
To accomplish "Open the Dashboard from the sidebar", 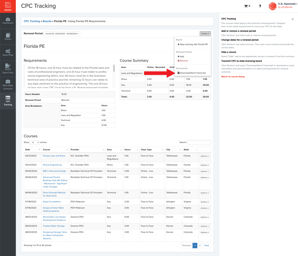I will coord(8,20).
